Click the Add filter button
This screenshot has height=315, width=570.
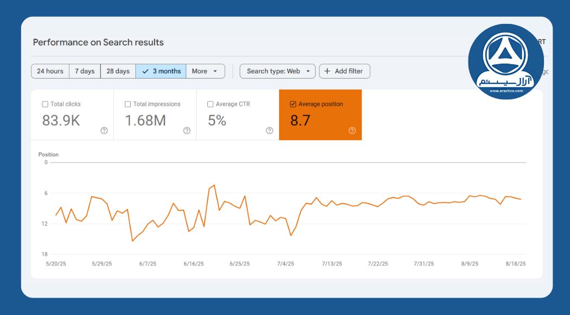pyautogui.click(x=345, y=71)
